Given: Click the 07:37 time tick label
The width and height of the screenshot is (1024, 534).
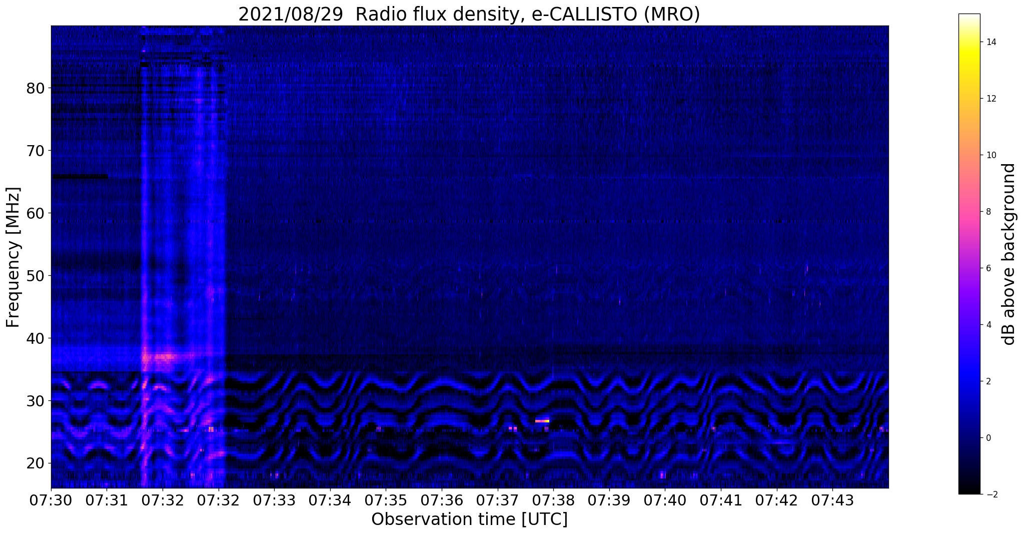Looking at the screenshot, I should pos(498,500).
